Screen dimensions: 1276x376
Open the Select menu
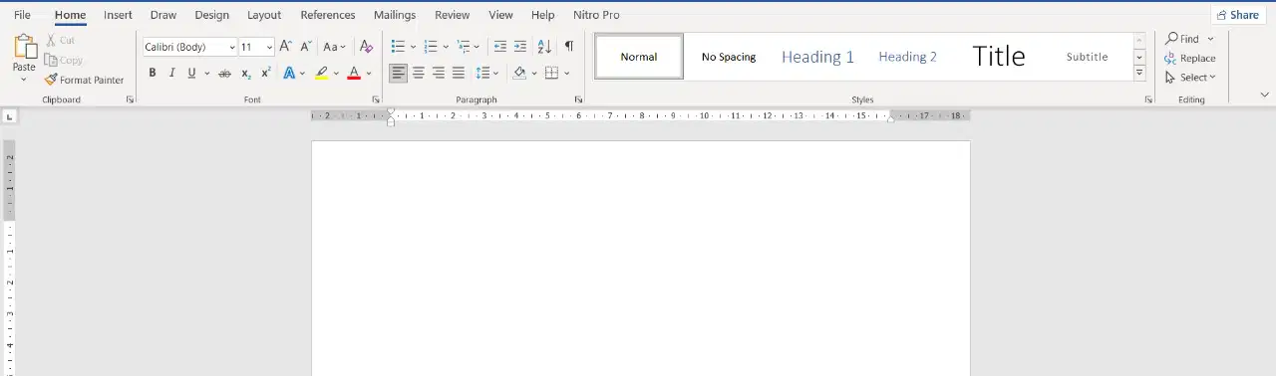coord(1190,77)
